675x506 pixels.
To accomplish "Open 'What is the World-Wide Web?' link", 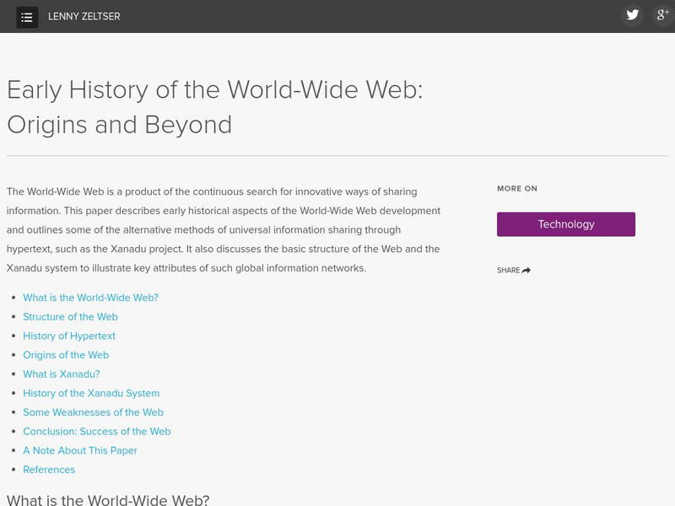I will coord(89,297).
